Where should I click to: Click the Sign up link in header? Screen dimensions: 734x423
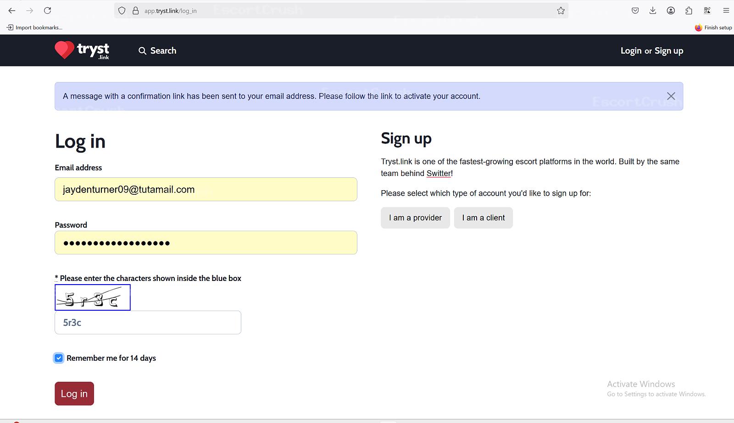669,51
